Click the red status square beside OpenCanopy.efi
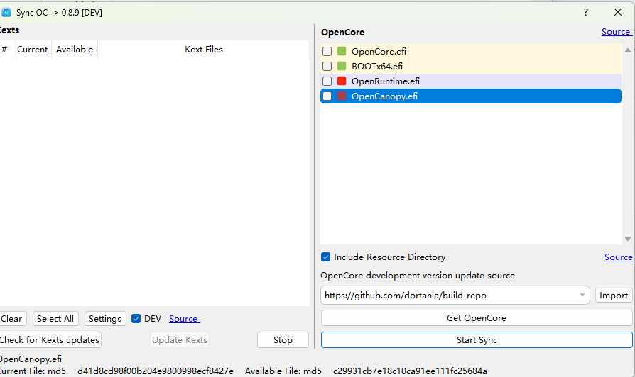Image resolution: width=635 pixels, height=377 pixels. coord(342,96)
